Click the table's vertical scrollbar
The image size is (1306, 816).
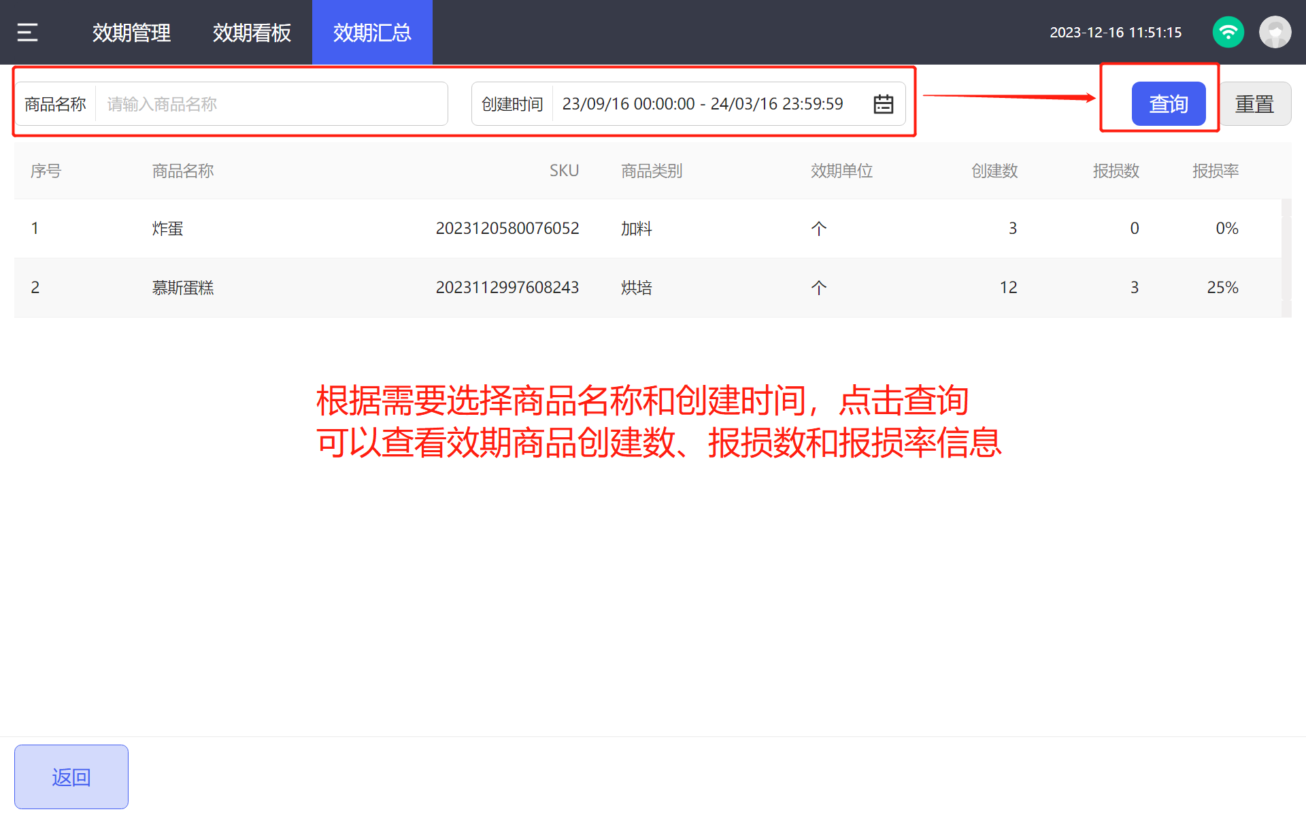(1286, 258)
